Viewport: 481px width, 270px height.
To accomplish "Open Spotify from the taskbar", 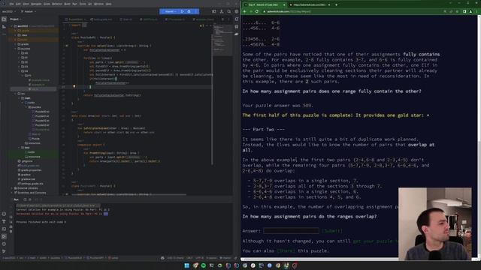I will [204, 265].
